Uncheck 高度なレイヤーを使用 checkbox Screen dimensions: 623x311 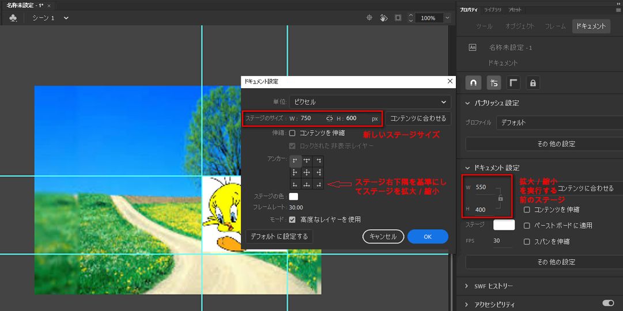point(292,219)
